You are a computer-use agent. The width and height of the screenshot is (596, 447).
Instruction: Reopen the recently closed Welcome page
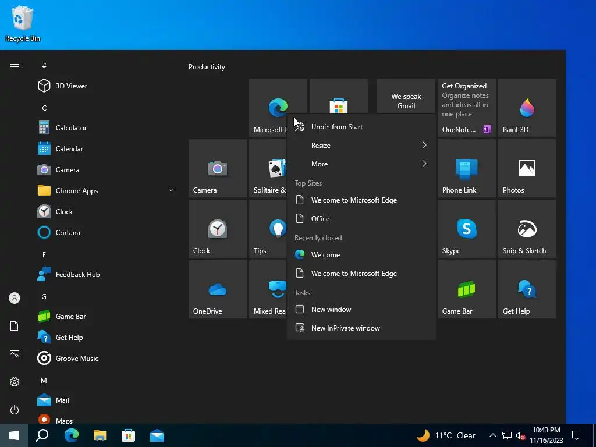click(361, 255)
